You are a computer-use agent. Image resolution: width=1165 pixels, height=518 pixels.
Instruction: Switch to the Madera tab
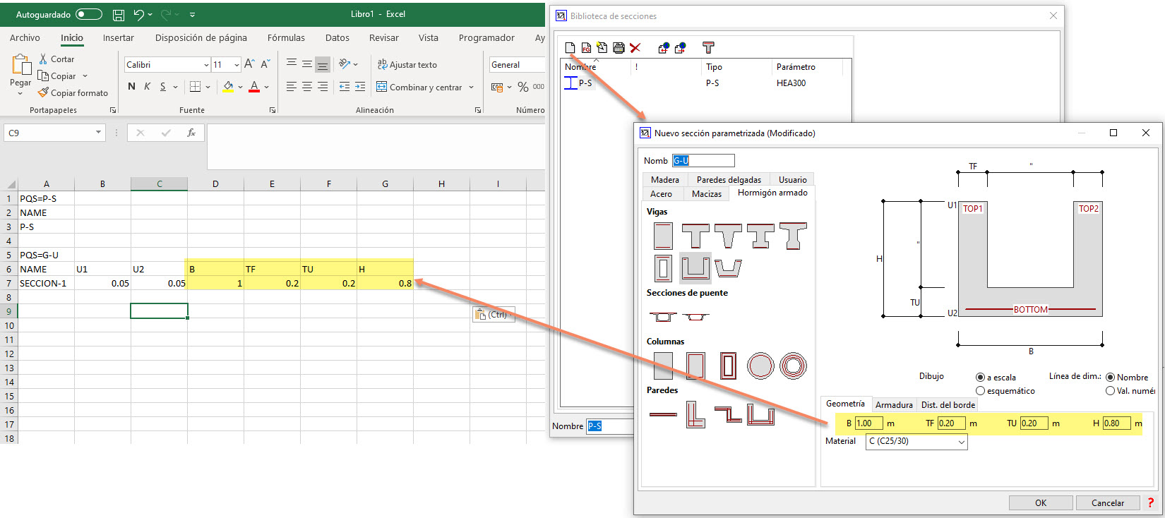coord(664,180)
